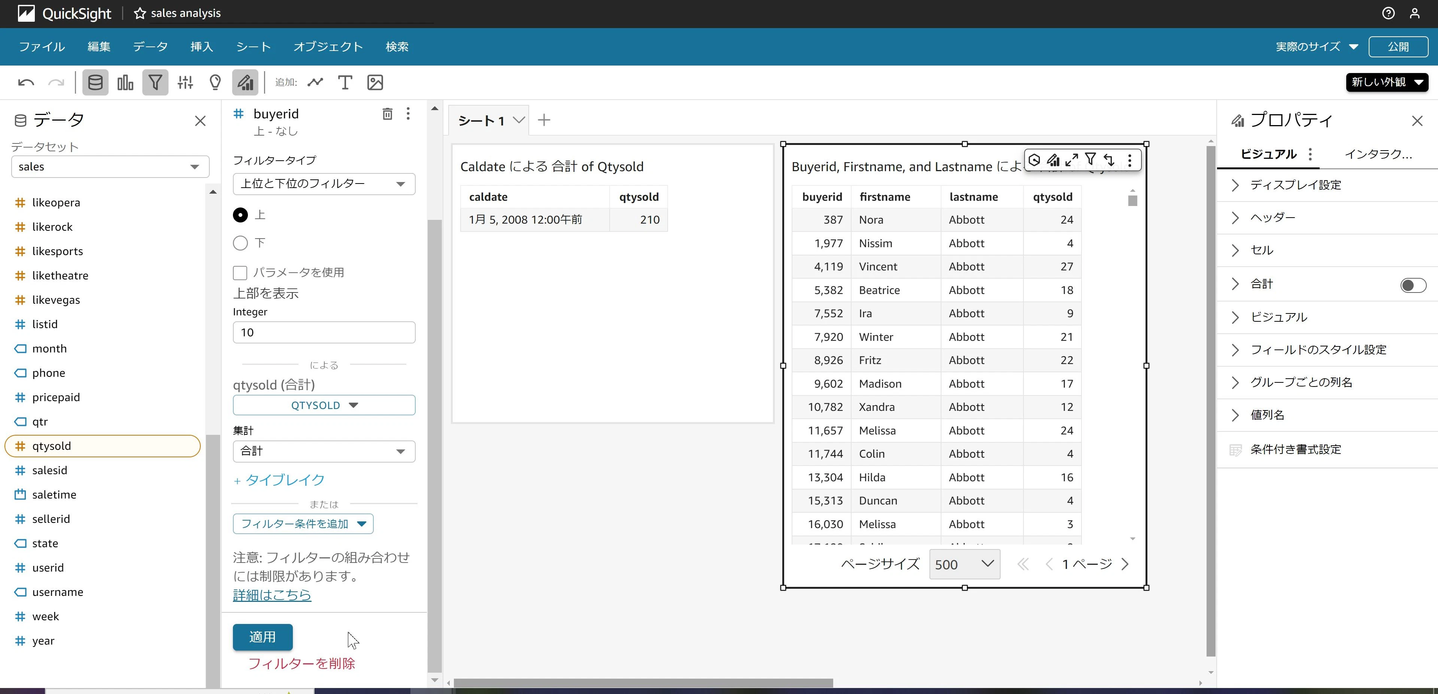
Task: Open the データ menu
Action: (150, 46)
